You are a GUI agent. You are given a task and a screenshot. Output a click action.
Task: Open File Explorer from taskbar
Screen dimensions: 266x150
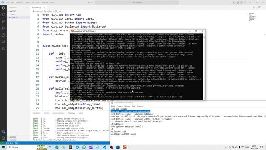64,147
